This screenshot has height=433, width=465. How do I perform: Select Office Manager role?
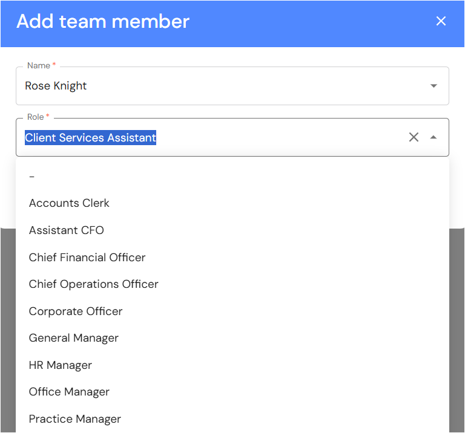[x=69, y=392]
